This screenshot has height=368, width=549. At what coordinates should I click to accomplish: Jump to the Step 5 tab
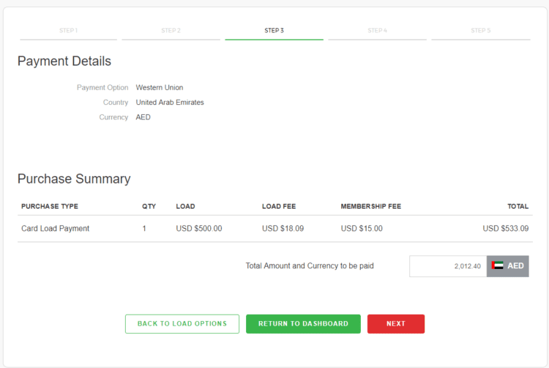pos(481,31)
